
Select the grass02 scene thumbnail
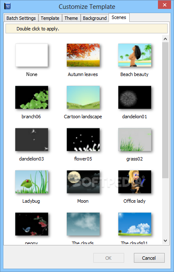click(135, 139)
